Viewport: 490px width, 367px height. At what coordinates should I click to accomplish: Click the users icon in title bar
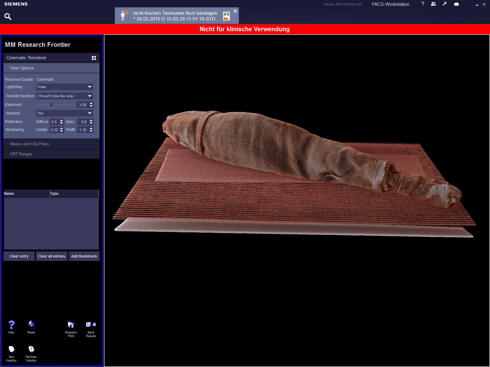pos(433,4)
